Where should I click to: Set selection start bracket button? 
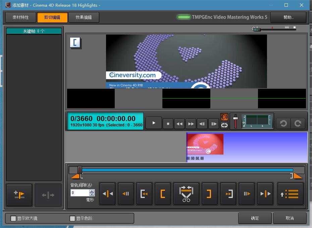pos(163,193)
